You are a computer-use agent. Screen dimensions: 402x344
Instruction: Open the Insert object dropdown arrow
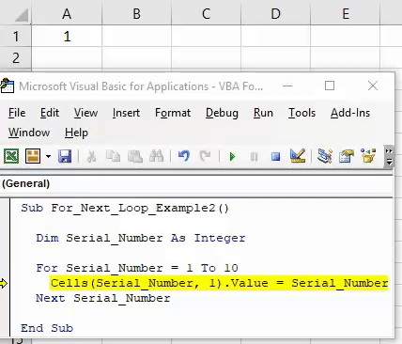click(48, 156)
